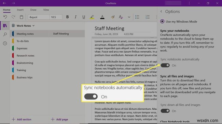Screen dimensions: 222x124
Task: Click the Work Notes notebook icon
Action: point(13,25)
